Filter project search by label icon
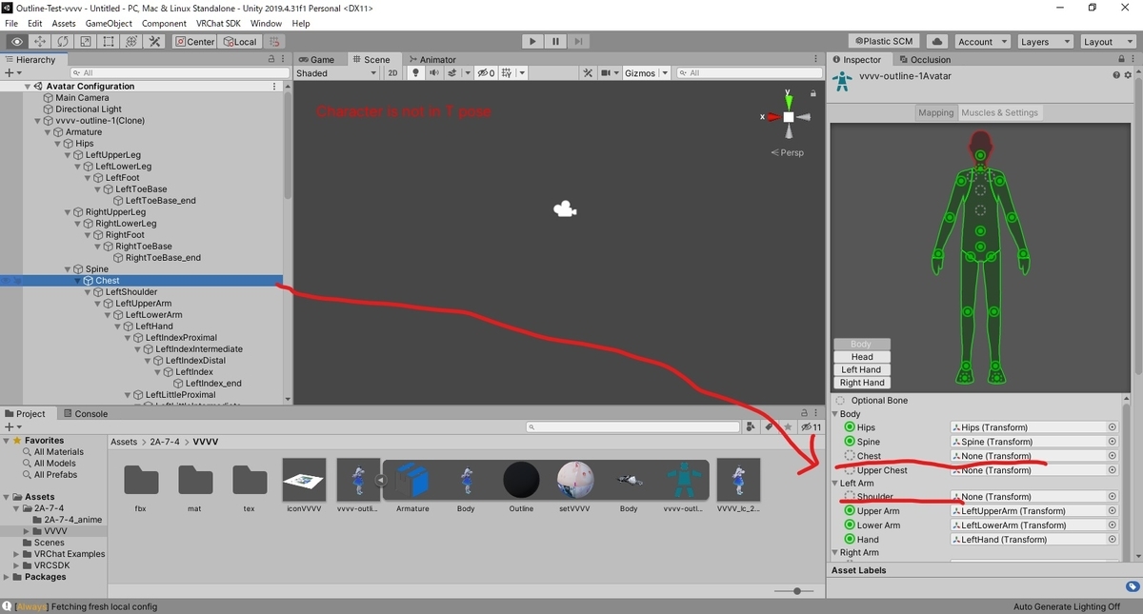The image size is (1143, 614). 769,427
